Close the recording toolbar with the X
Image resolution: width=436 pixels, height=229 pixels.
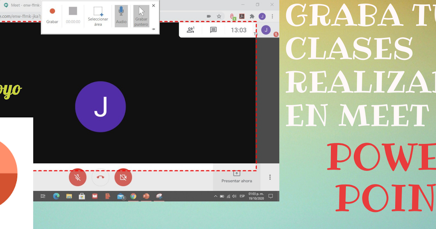(x=153, y=5)
